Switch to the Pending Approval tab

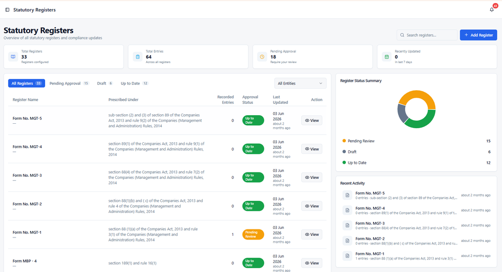coord(69,84)
